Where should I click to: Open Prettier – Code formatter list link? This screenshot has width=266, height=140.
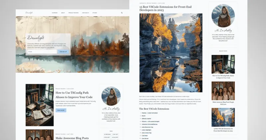150,113
